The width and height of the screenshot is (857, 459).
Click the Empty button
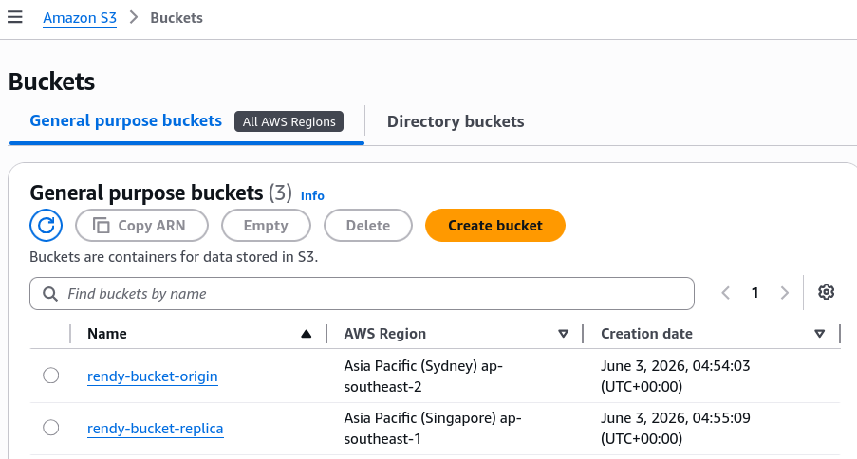tap(266, 225)
